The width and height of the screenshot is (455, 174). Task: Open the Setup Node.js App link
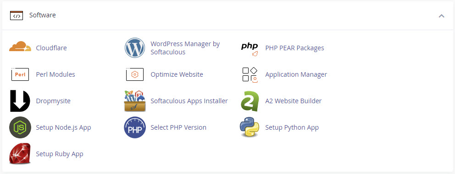(x=64, y=127)
